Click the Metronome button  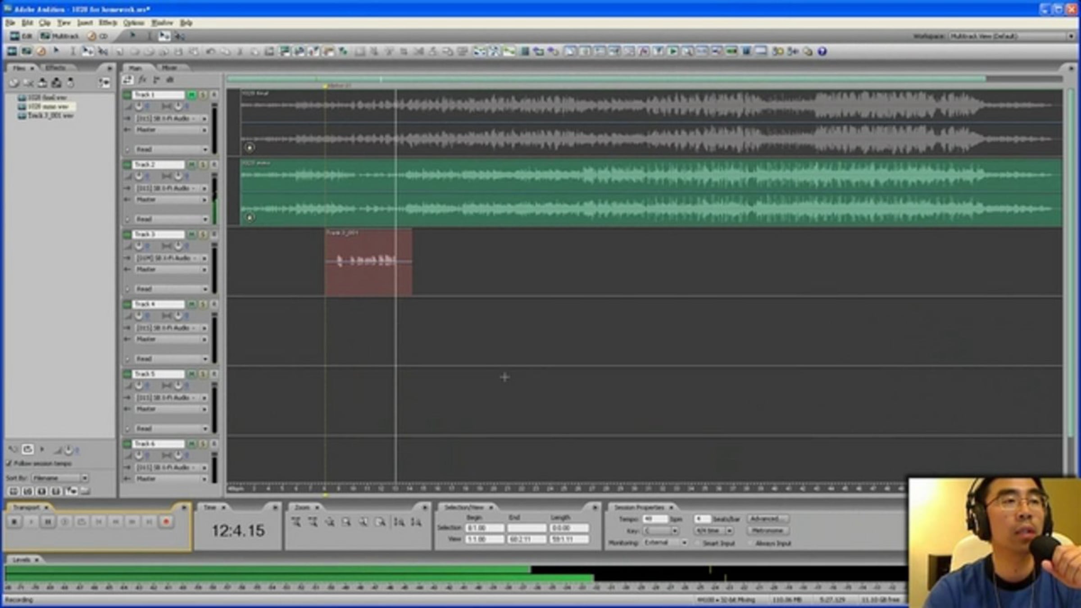pos(767,531)
